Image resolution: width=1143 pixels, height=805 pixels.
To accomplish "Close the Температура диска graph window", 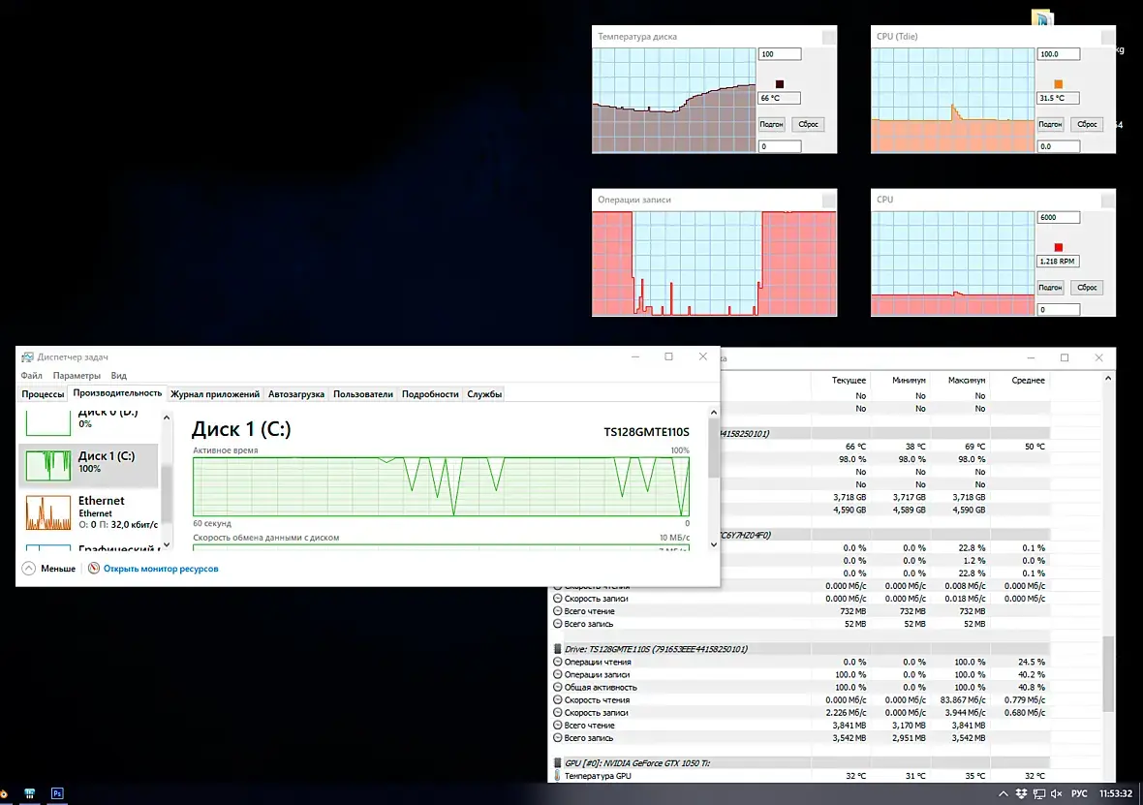I will point(829,37).
